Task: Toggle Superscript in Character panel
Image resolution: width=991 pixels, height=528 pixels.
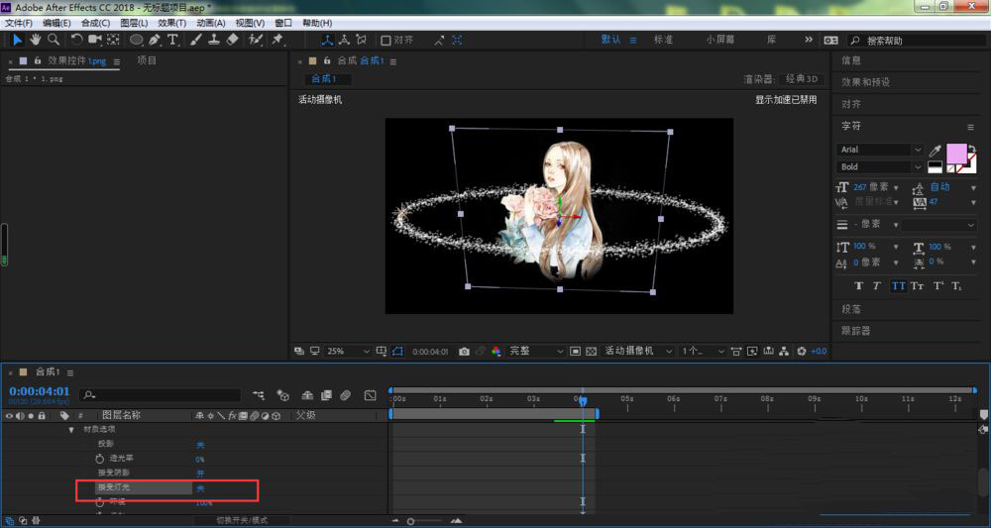Action: [938, 286]
